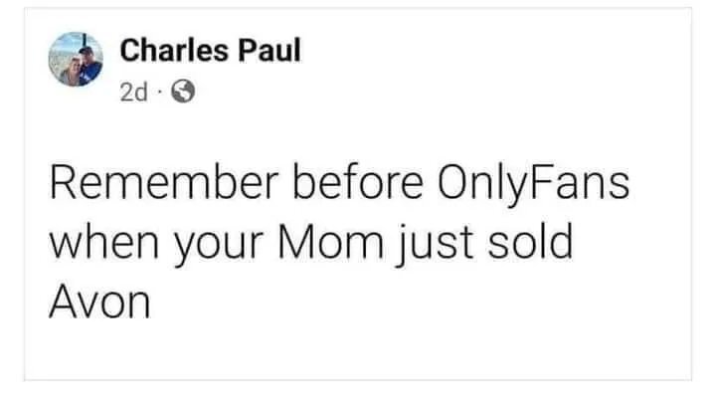Image resolution: width=716 pixels, height=404 pixels.
Task: Click the word OnlyFans in the post
Action: pyautogui.click(x=535, y=184)
